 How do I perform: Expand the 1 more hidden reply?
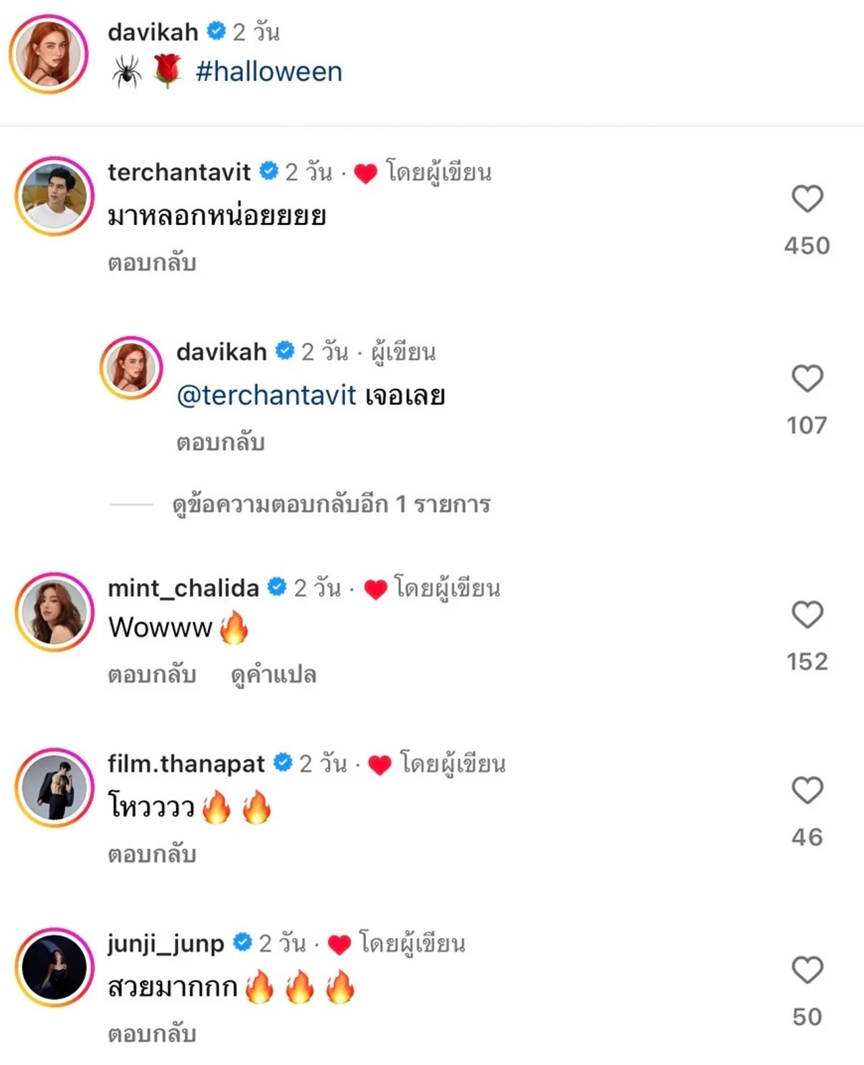pyautogui.click(x=331, y=504)
